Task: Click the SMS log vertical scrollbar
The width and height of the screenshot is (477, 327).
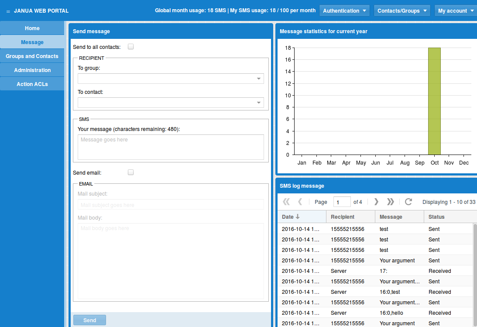Action: point(475,275)
